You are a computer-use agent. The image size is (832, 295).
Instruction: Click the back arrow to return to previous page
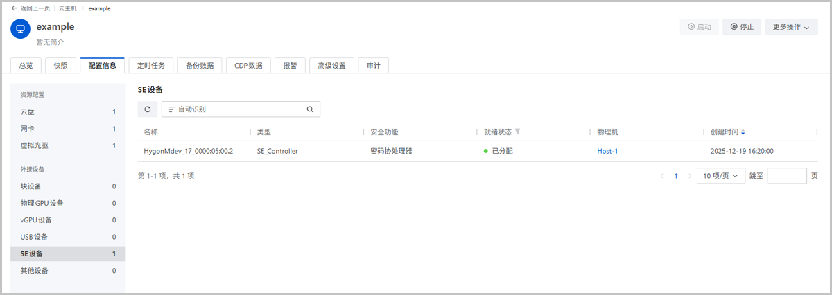point(15,8)
